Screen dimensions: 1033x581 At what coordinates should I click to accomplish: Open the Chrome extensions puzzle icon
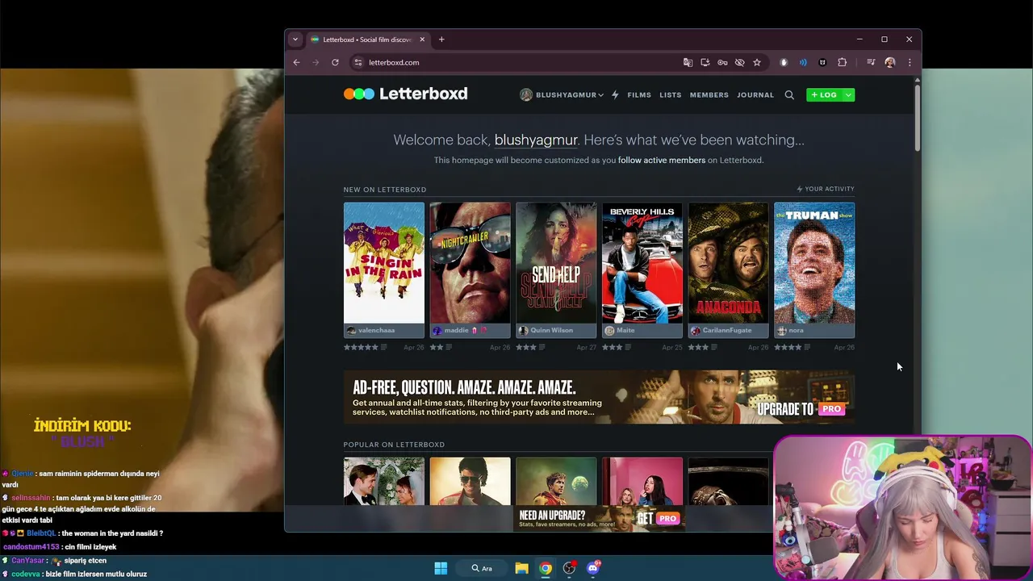tap(843, 62)
